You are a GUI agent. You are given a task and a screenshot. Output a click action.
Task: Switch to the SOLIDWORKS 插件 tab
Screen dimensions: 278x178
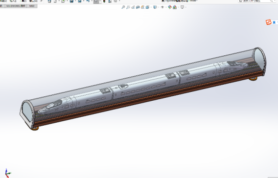click(x=16, y=6)
